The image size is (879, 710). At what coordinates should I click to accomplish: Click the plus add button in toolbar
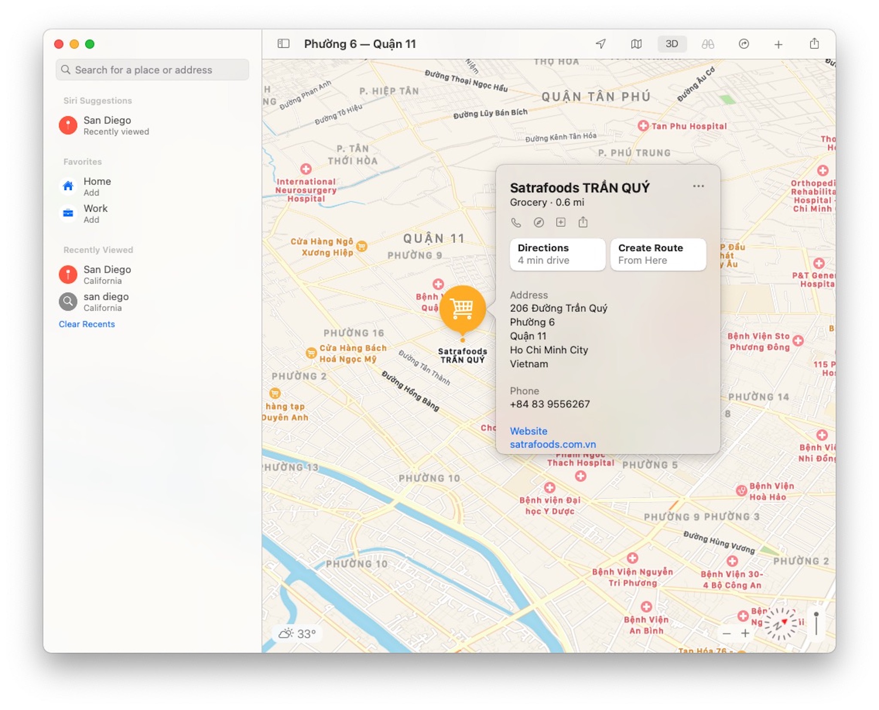(x=778, y=44)
